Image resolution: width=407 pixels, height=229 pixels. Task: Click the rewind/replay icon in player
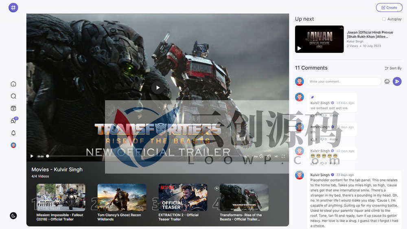point(261,156)
